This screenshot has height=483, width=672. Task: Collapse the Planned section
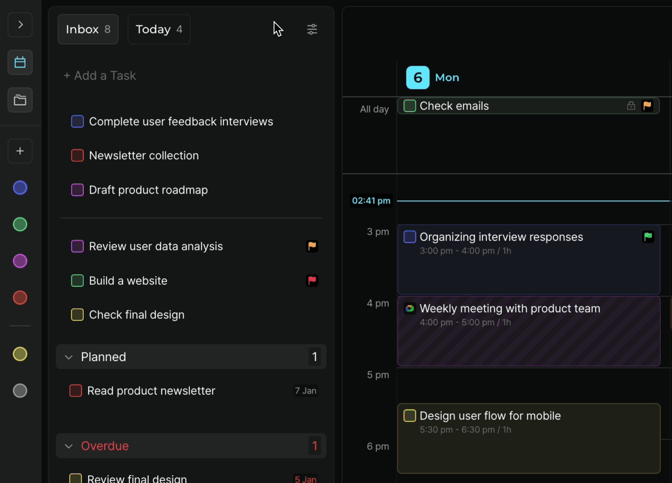[69, 357]
